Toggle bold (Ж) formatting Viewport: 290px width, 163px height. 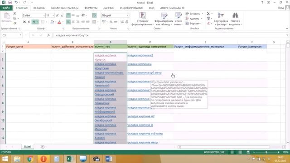pyautogui.click(x=24, y=22)
